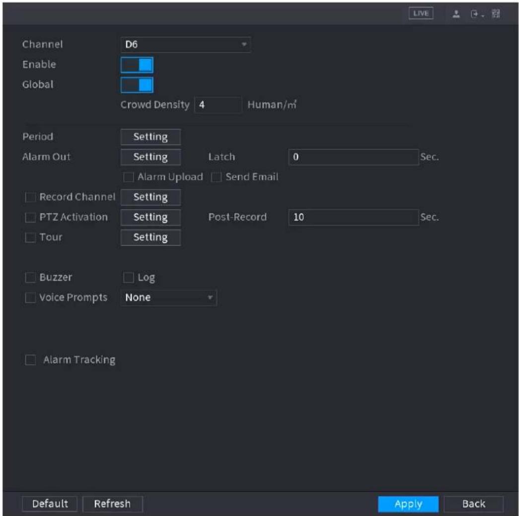Click the Post-Record seconds input field
519x516 pixels.
(353, 218)
